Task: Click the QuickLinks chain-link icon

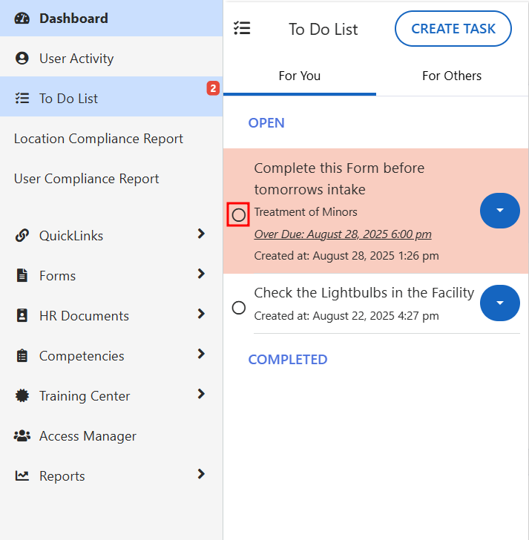Action: click(22, 236)
